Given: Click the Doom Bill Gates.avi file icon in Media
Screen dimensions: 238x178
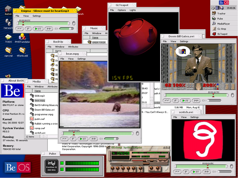Looking at the screenshot, I should (x=32, y=109).
